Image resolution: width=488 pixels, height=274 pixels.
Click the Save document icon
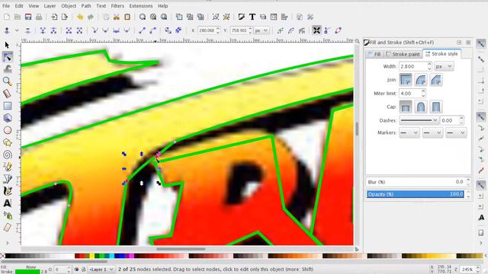pos(28,17)
